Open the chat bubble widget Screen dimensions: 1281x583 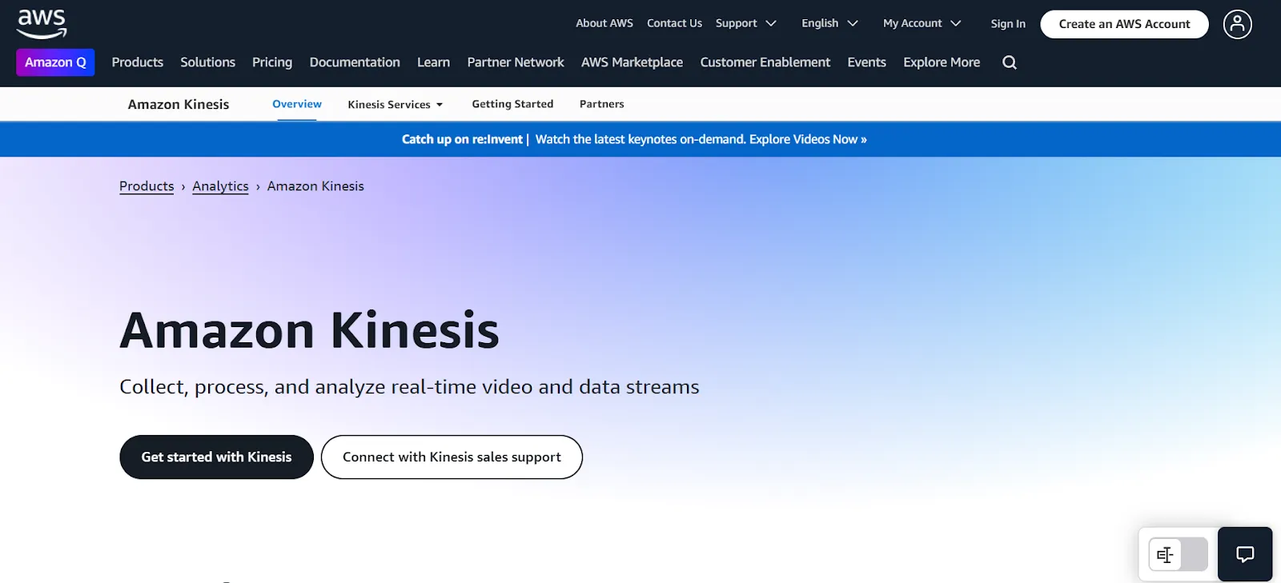pos(1245,554)
